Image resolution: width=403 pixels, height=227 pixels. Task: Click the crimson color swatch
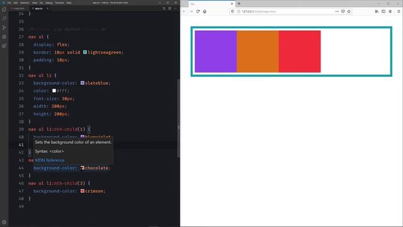[x=82, y=191]
